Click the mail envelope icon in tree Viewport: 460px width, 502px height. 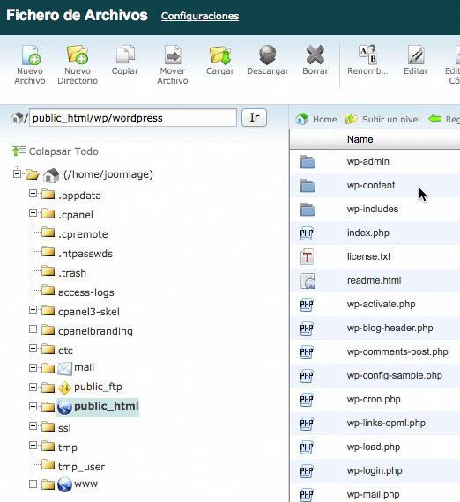tap(64, 368)
